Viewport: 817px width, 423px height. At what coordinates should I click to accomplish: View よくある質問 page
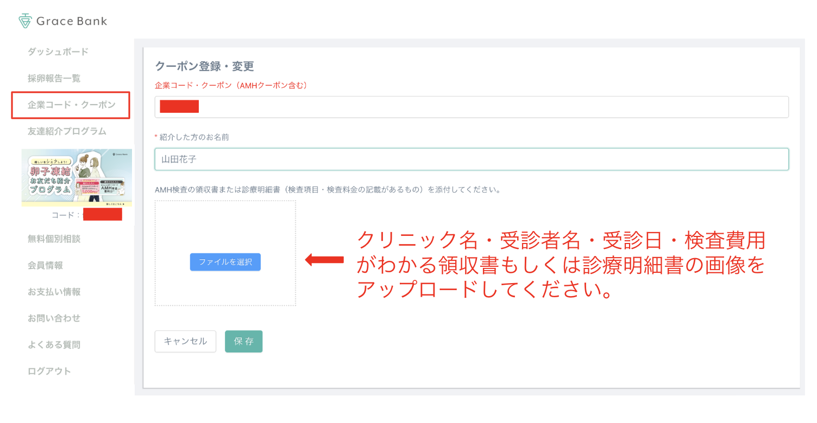(x=54, y=345)
